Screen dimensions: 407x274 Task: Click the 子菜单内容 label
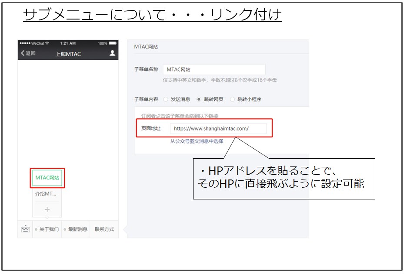(x=146, y=99)
